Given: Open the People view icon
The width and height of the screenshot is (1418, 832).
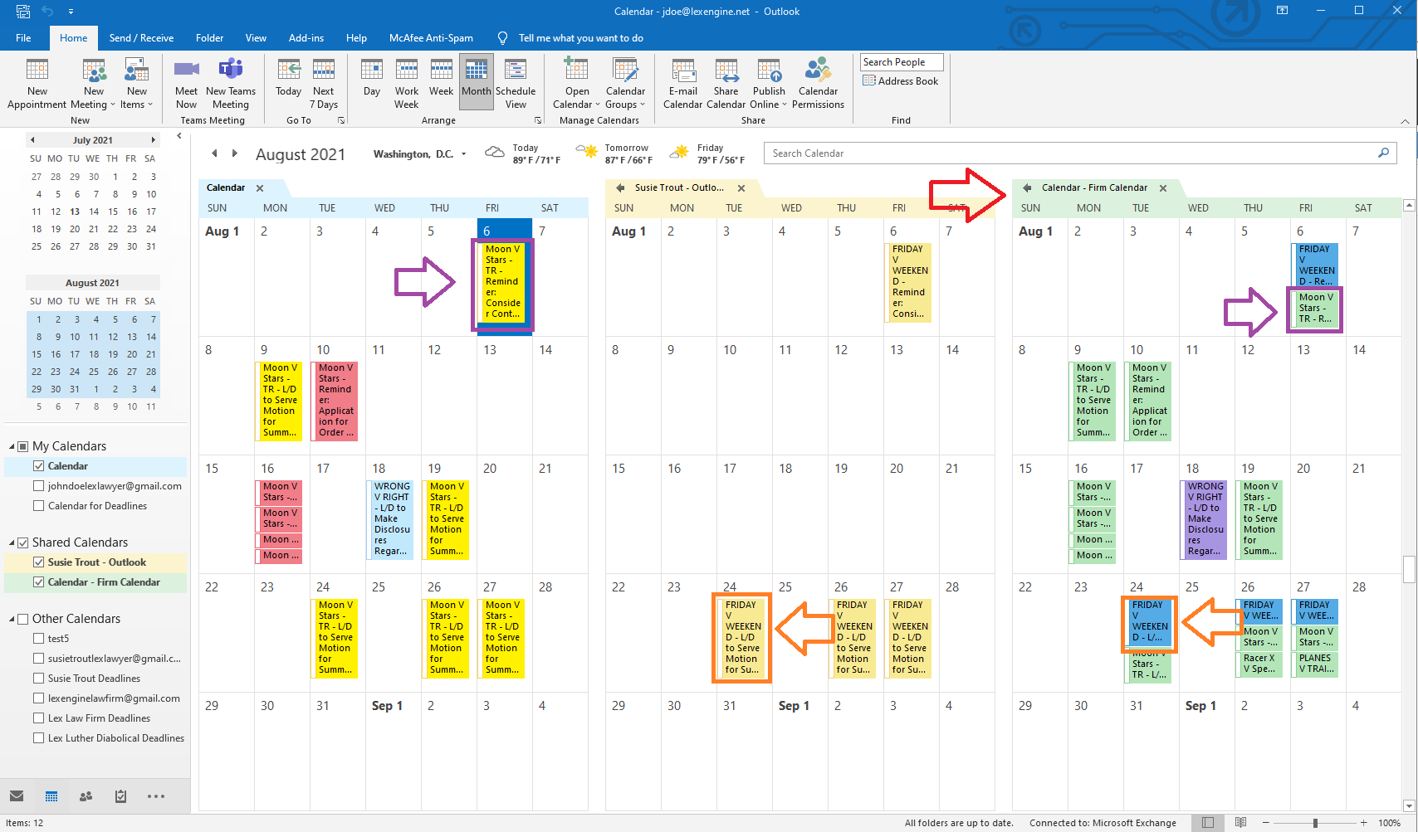Looking at the screenshot, I should tap(86, 796).
